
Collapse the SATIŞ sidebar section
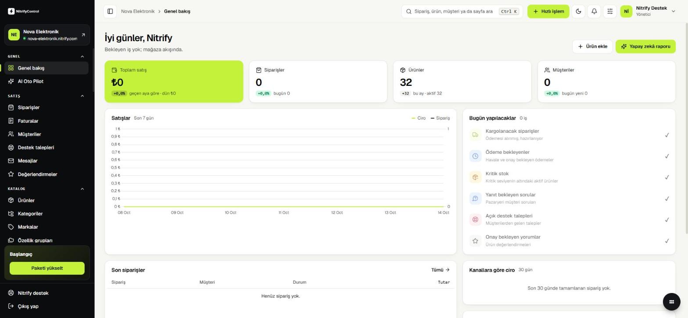[x=82, y=96]
